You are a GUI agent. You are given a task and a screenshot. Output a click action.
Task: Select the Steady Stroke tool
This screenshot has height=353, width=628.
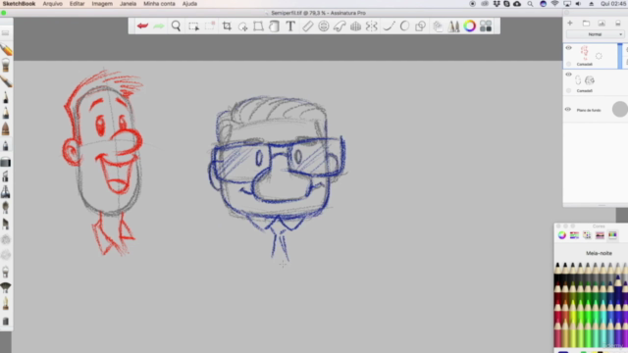coord(389,26)
